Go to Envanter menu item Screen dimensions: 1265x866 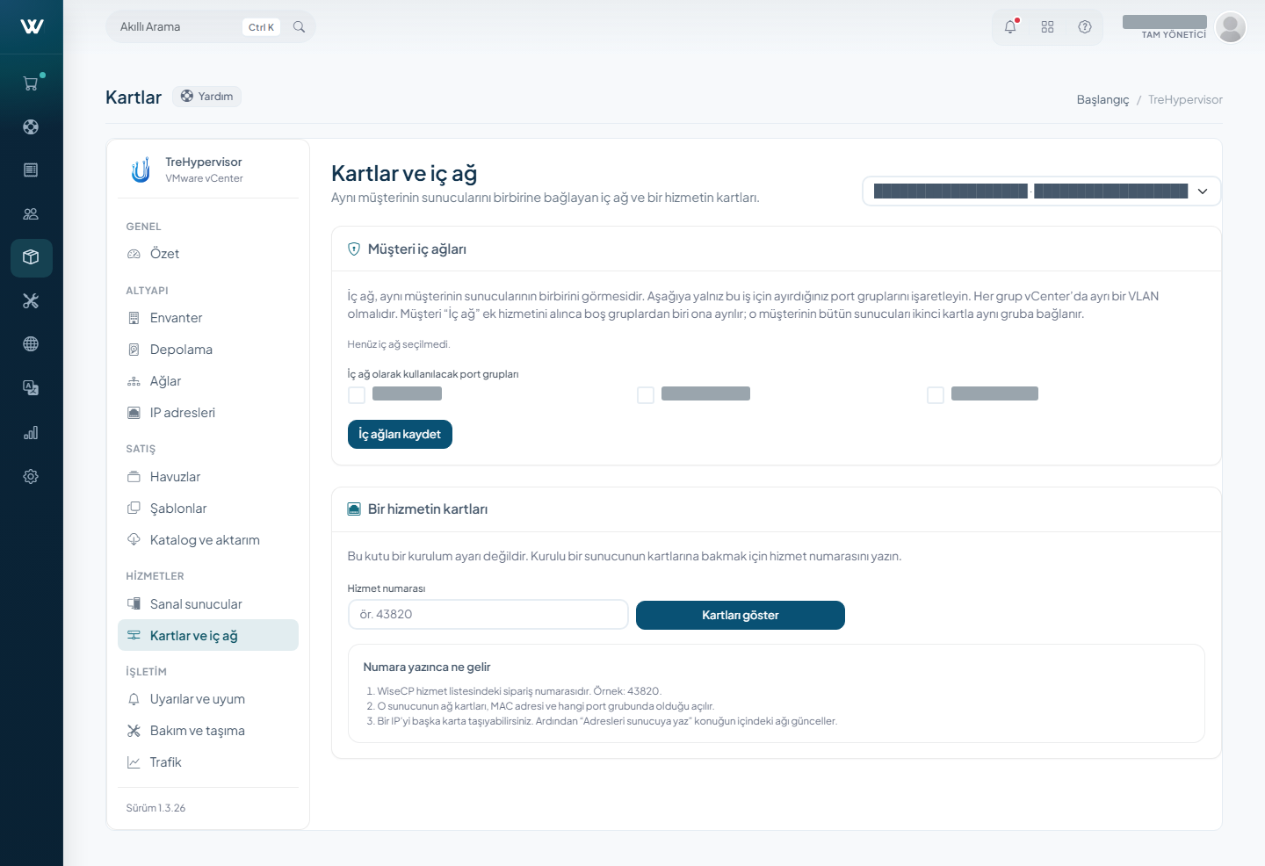[208, 318]
